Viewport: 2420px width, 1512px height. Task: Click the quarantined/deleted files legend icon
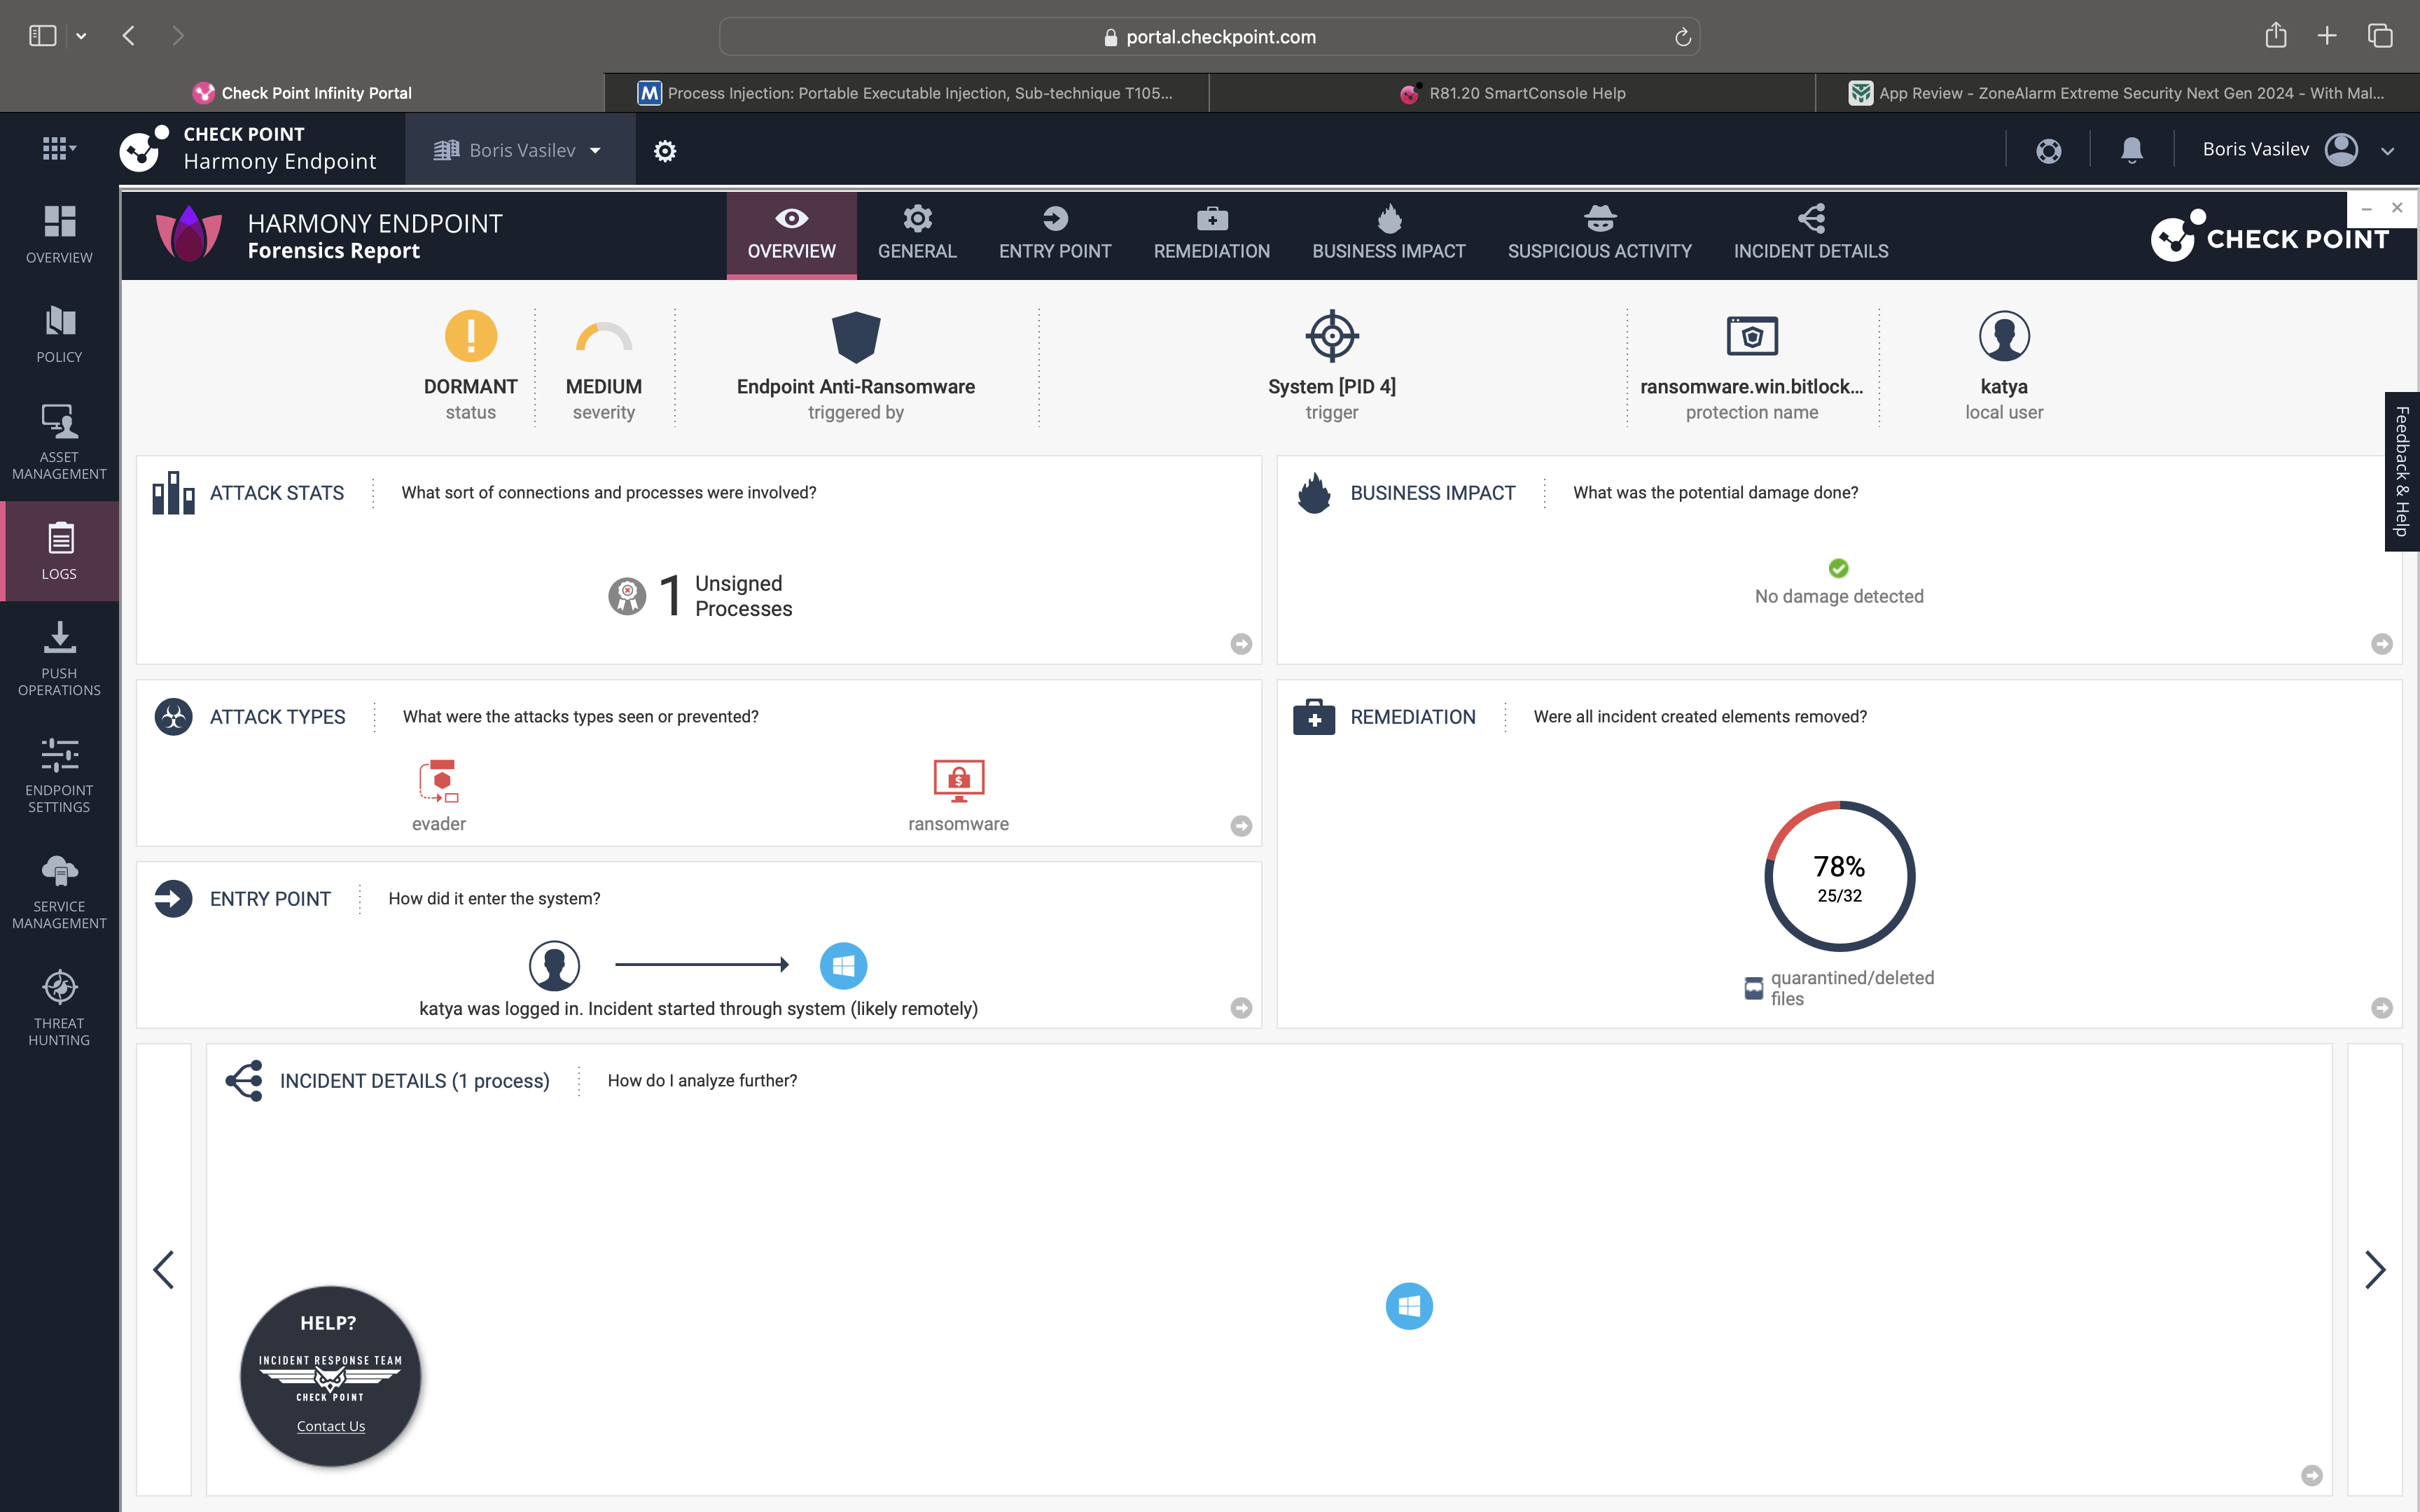(1753, 988)
